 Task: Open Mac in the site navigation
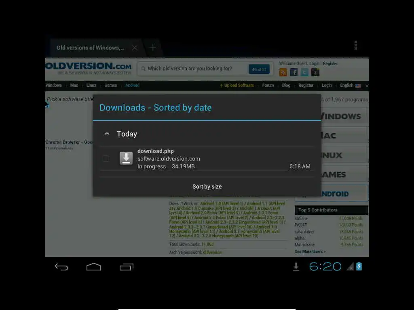coord(74,85)
